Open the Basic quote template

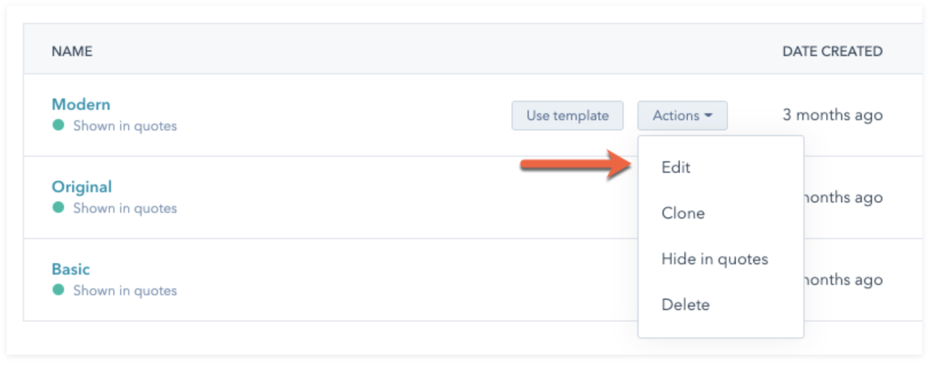[70, 269]
